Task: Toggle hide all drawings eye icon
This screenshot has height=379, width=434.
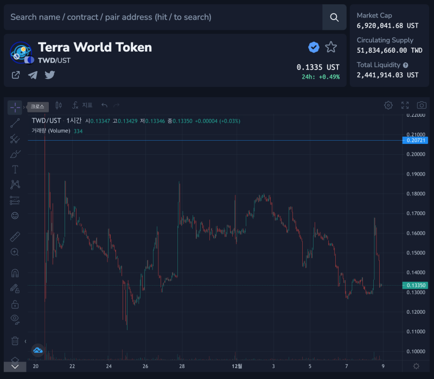Action: 15,319
